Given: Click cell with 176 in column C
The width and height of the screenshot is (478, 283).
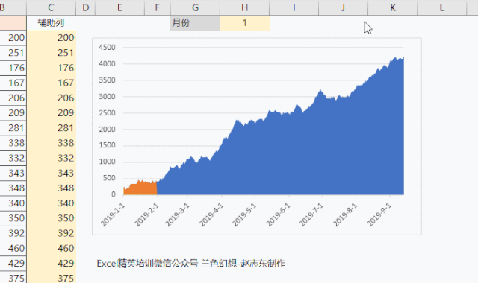Looking at the screenshot, I should pyautogui.click(x=52, y=68).
